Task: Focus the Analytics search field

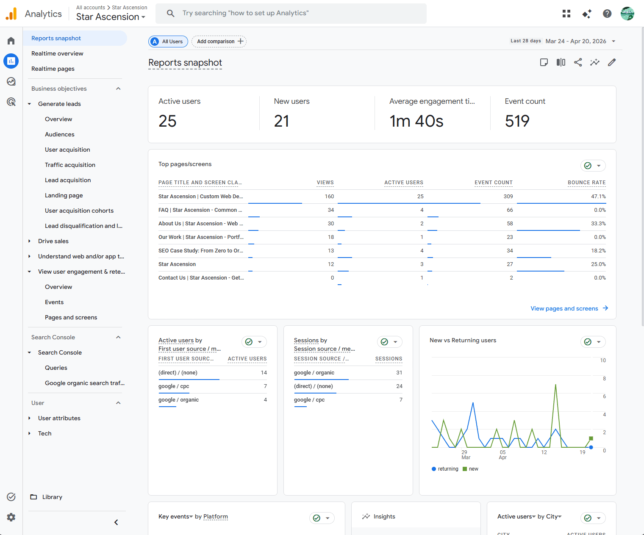Action: click(291, 14)
